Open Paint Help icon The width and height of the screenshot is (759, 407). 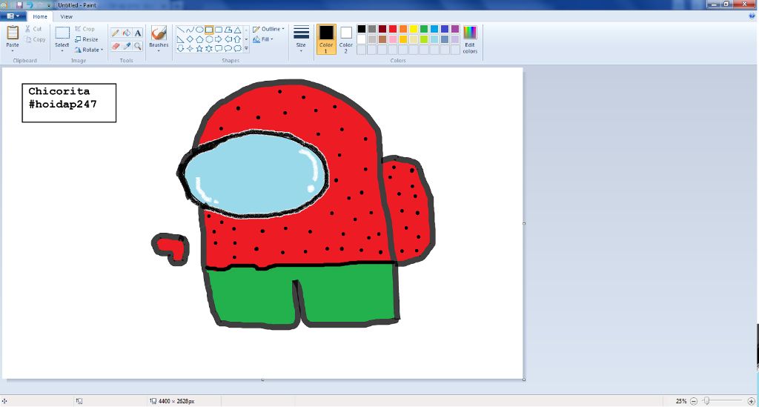(752, 16)
